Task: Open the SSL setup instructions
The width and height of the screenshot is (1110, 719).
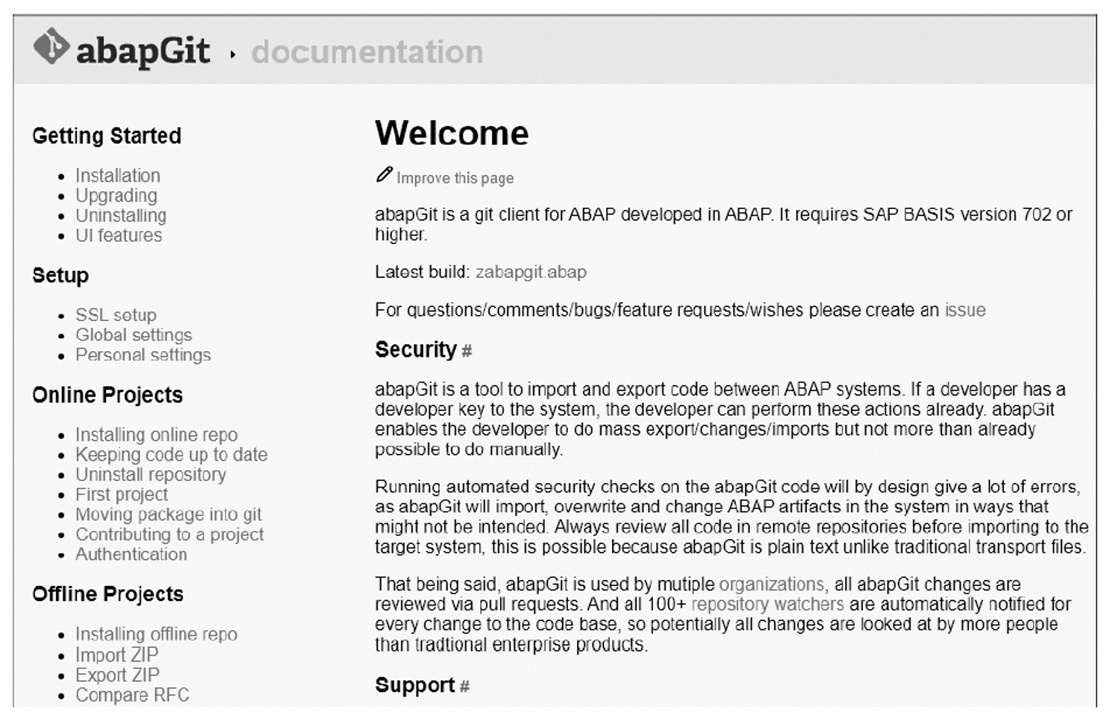Action: pos(115,315)
